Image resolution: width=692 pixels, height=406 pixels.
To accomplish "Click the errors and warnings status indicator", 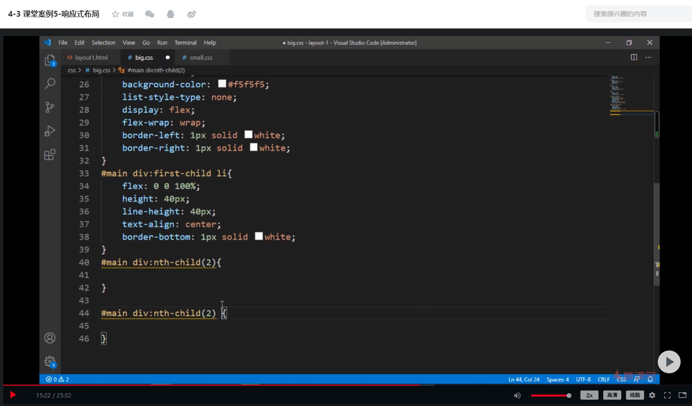I will (x=57, y=379).
